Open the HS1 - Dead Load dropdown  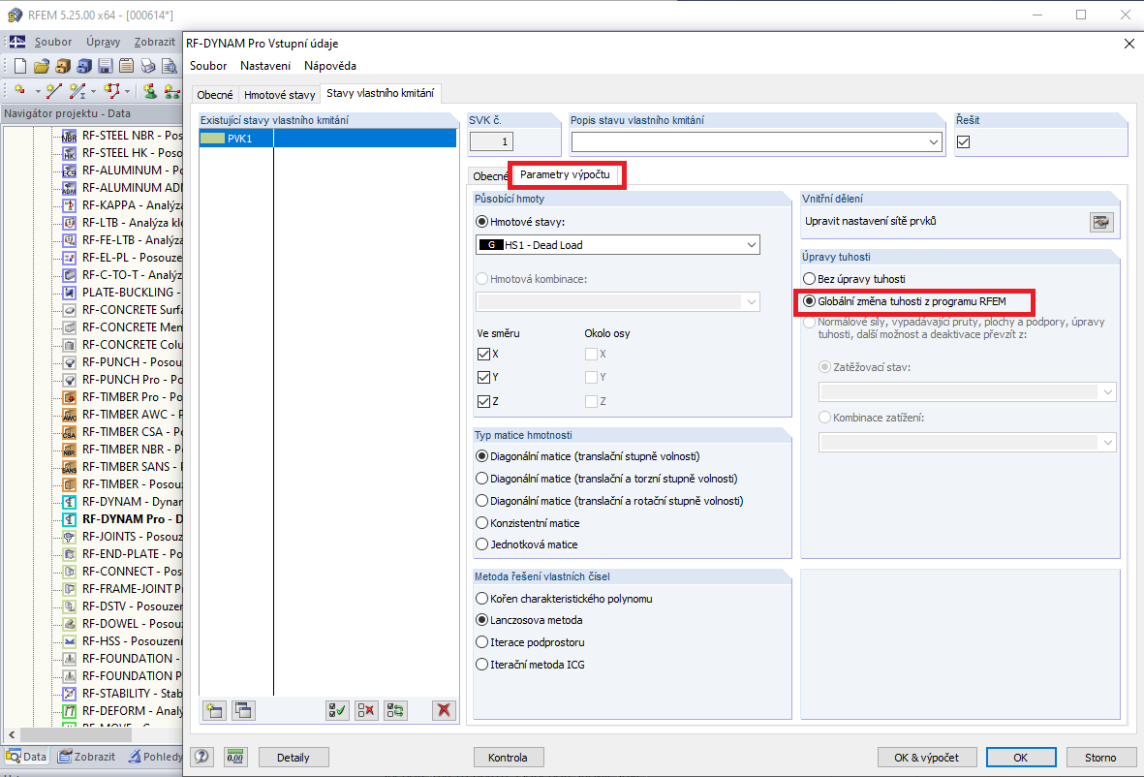click(x=752, y=245)
